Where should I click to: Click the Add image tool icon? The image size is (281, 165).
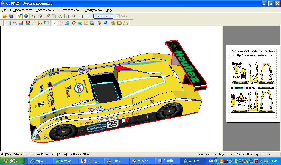click(92, 23)
